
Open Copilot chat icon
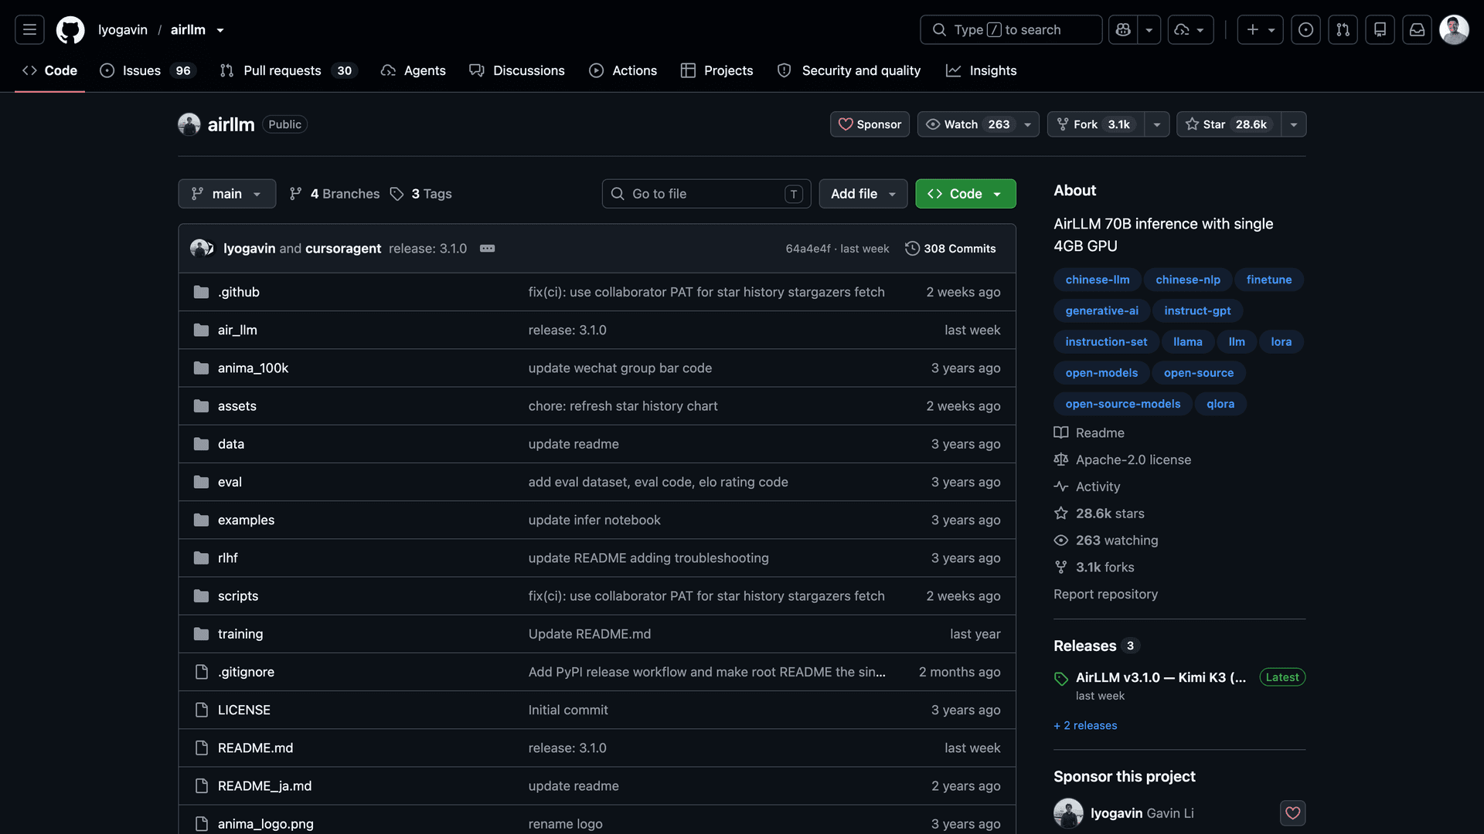[x=1123, y=29]
